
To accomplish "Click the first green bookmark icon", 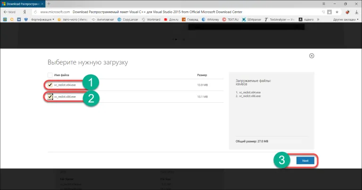I will click(x=5, y=20).
